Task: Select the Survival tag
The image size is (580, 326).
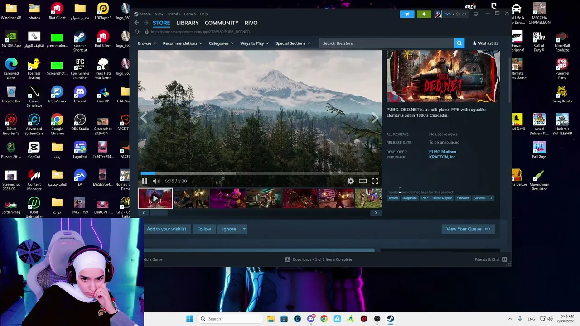Action: tap(479, 198)
